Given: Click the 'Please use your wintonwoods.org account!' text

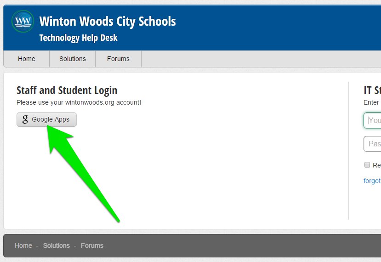Looking at the screenshot, I should pos(79,102).
